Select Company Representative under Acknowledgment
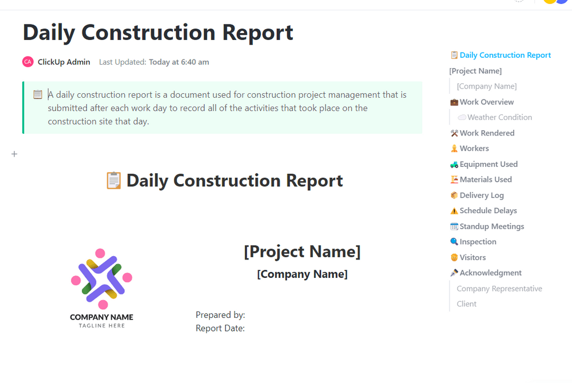This screenshot has width=572, height=383. coord(499,289)
